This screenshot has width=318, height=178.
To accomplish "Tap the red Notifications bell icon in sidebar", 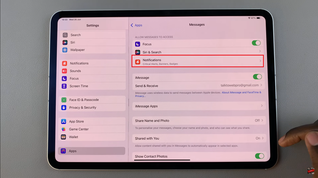I will click(64, 63).
